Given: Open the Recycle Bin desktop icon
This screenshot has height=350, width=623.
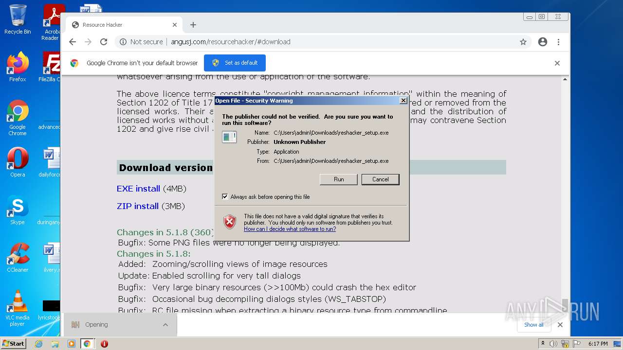Looking at the screenshot, I should tap(18, 19).
